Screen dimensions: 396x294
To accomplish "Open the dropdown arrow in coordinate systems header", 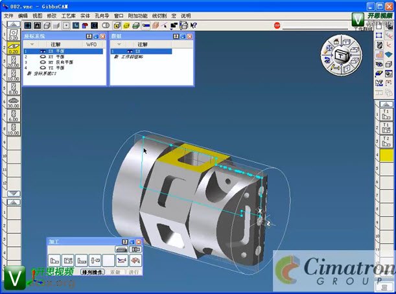I will click(x=32, y=45).
